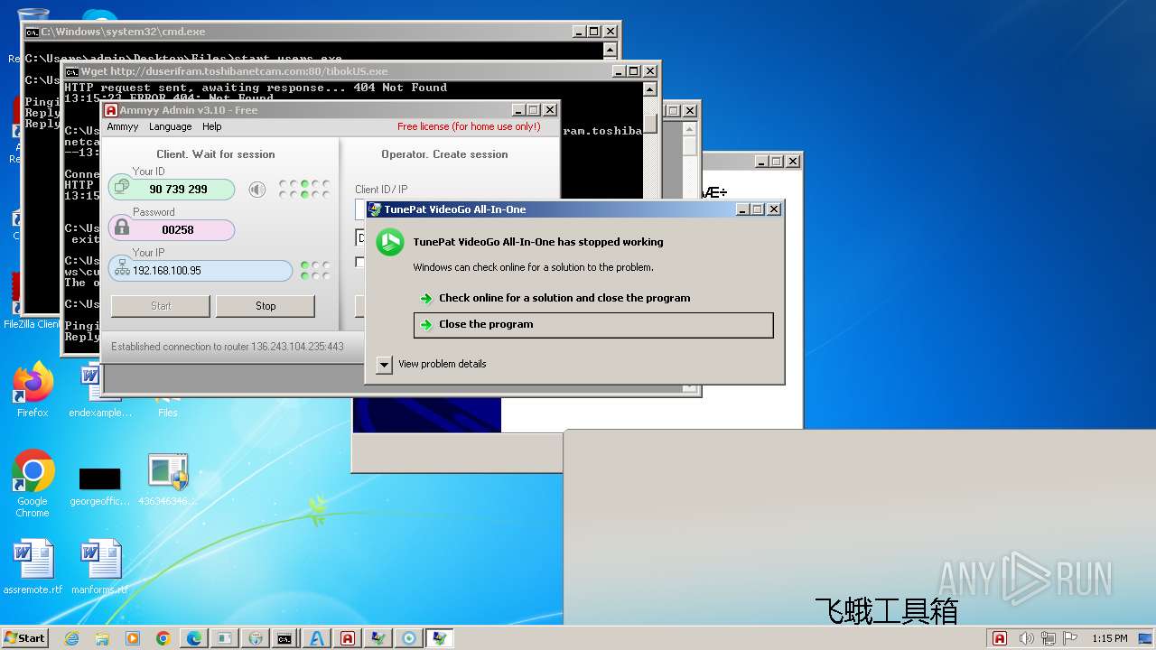Open Firefox desktop shortcut
This screenshot has height=650, width=1156.
click(33, 389)
